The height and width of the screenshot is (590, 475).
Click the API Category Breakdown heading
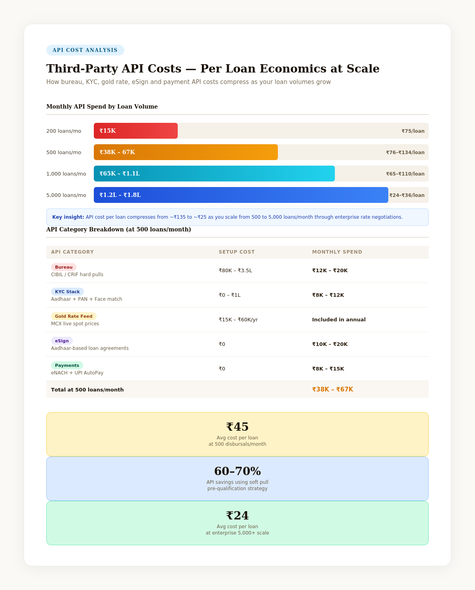coord(119,229)
